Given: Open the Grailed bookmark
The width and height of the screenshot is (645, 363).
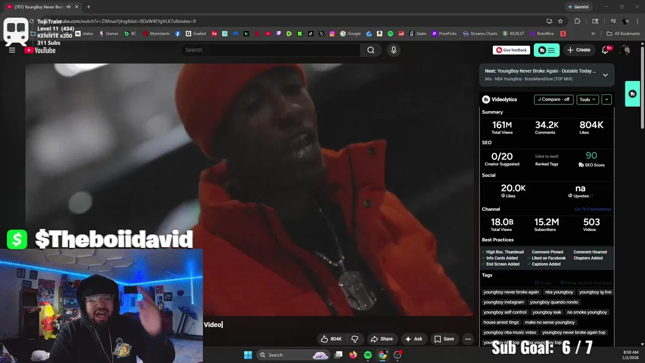Looking at the screenshot, I should [x=196, y=34].
